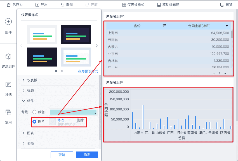Click the 预览 toolbar label
This screenshot has width=238, height=161.
(229, 5)
